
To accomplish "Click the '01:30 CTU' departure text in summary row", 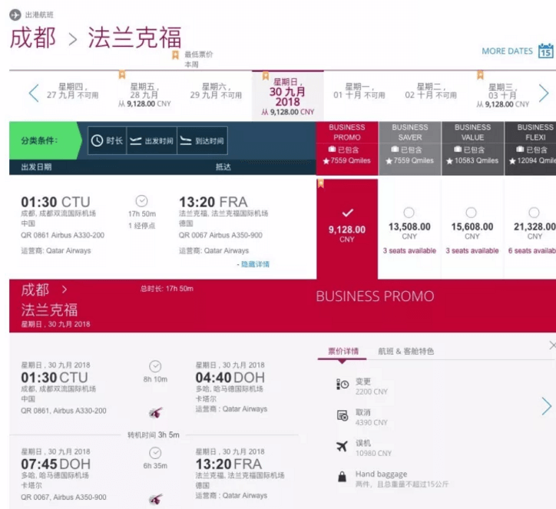I will 55,202.
